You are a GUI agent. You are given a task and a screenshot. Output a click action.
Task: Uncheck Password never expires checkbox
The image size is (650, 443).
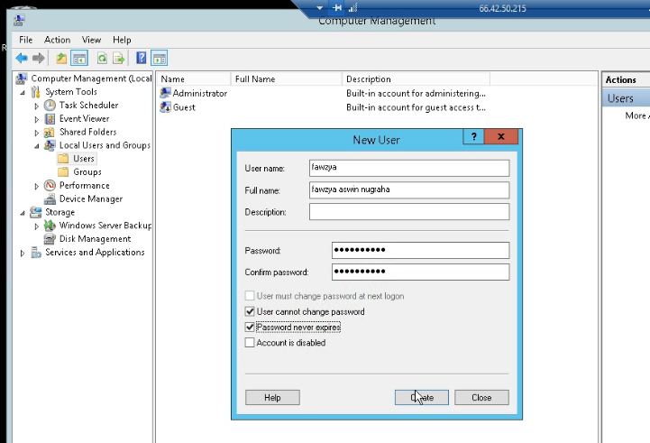[250, 327]
